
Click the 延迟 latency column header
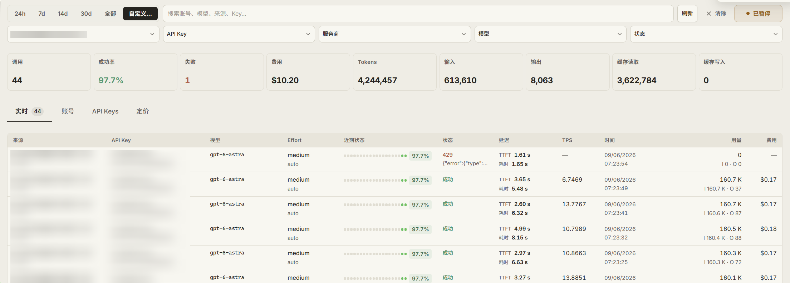[x=504, y=140]
